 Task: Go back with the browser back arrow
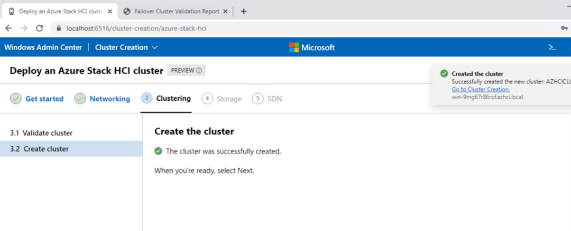click(8, 28)
